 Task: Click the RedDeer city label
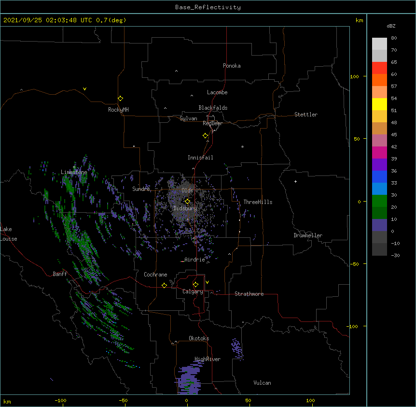(212, 123)
